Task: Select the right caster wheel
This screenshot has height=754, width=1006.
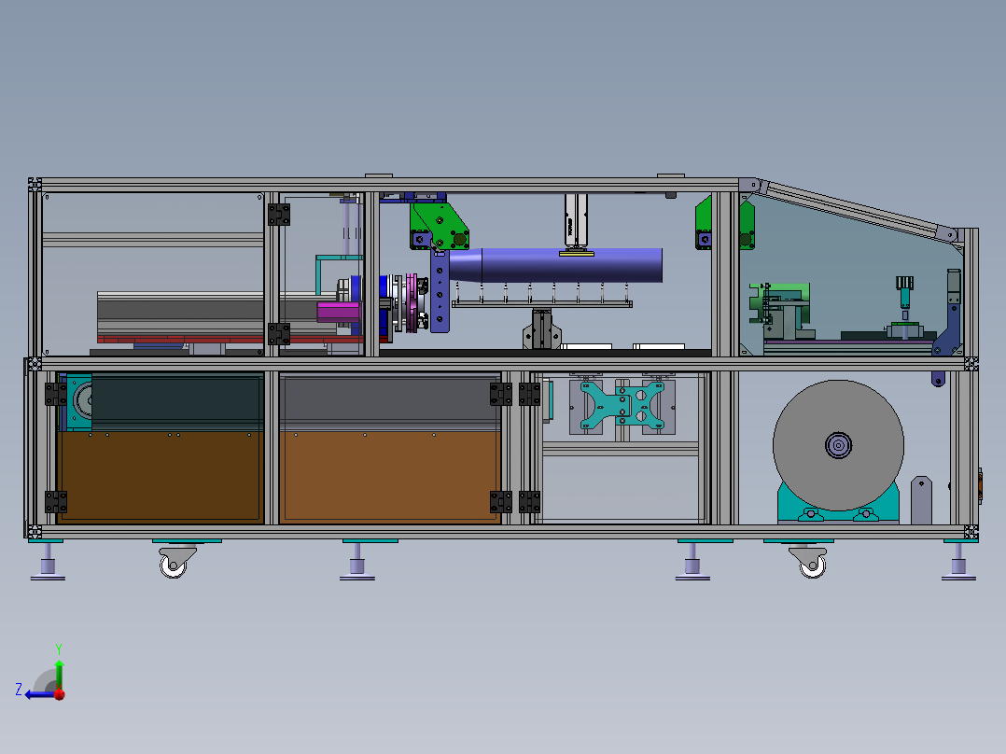Action: point(810,562)
